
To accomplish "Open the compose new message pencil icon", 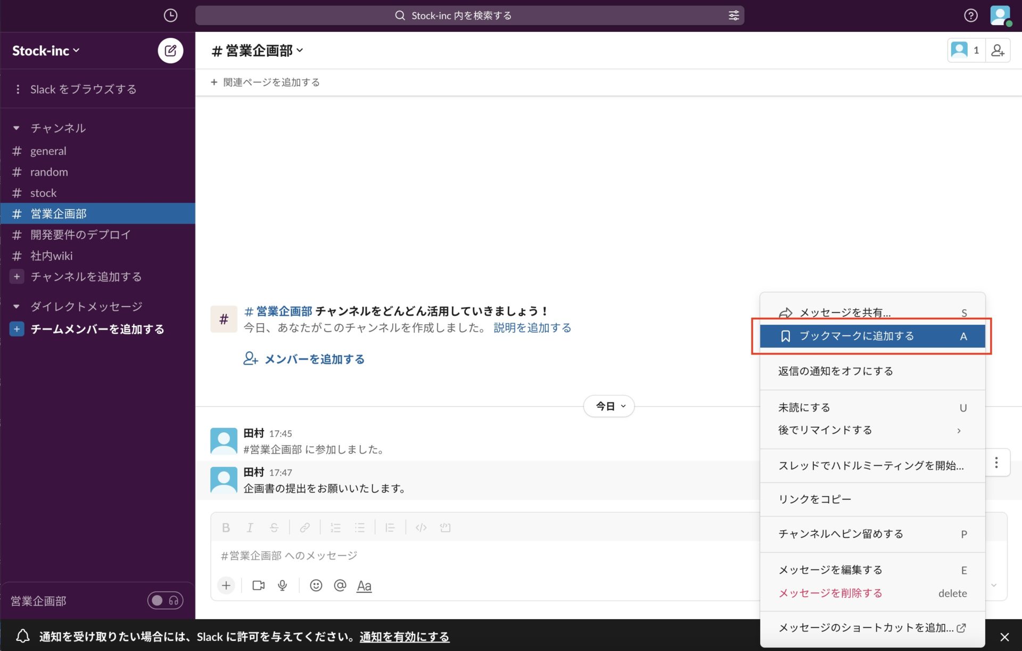I will click(x=170, y=50).
